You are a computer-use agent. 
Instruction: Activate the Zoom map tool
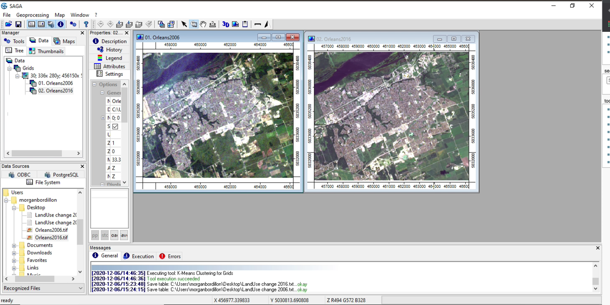(x=194, y=24)
